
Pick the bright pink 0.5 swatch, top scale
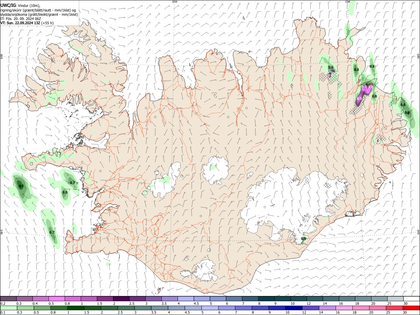(56, 299)
